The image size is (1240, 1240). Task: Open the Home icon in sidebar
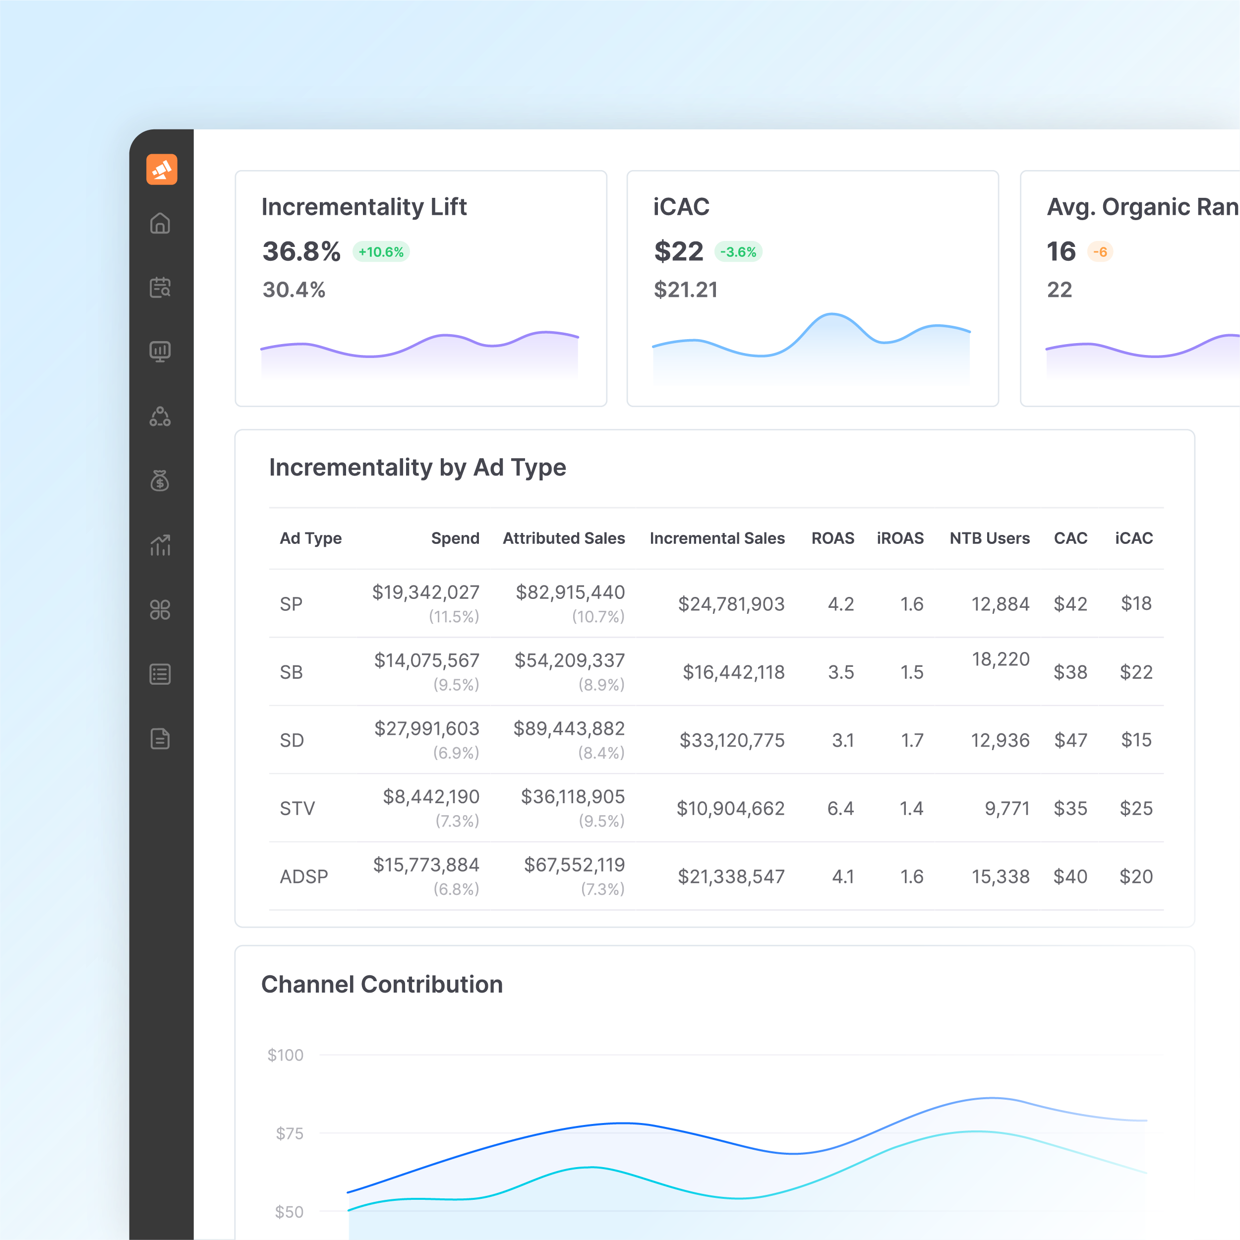(160, 223)
